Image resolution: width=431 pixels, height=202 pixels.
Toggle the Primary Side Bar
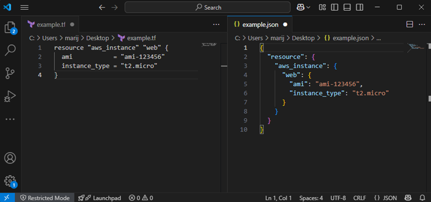pos(335,8)
